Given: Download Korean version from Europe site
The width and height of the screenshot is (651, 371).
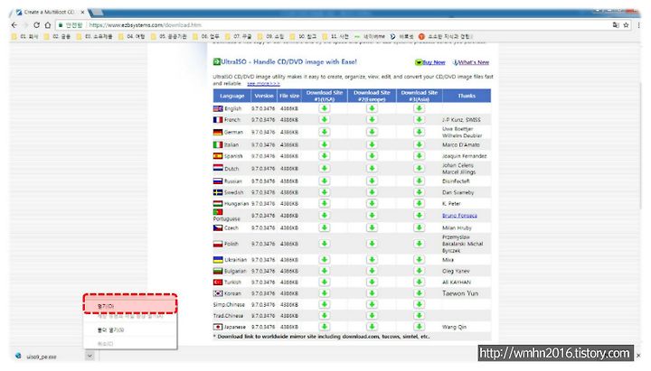Looking at the screenshot, I should coord(372,293).
